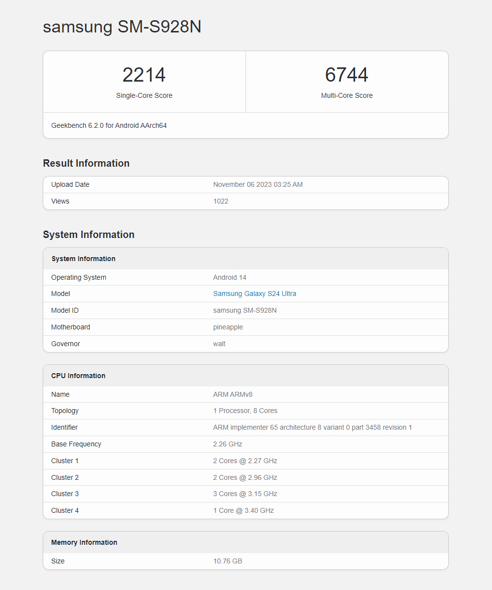Click the CPU Name label
Viewport: 492px width, 590px height.
[x=61, y=394]
